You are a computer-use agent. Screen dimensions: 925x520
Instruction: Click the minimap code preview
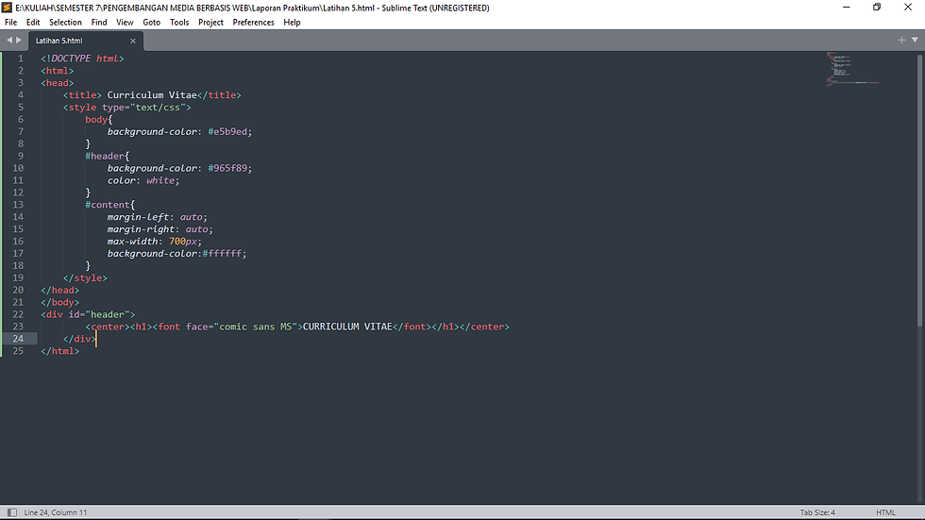[852, 69]
